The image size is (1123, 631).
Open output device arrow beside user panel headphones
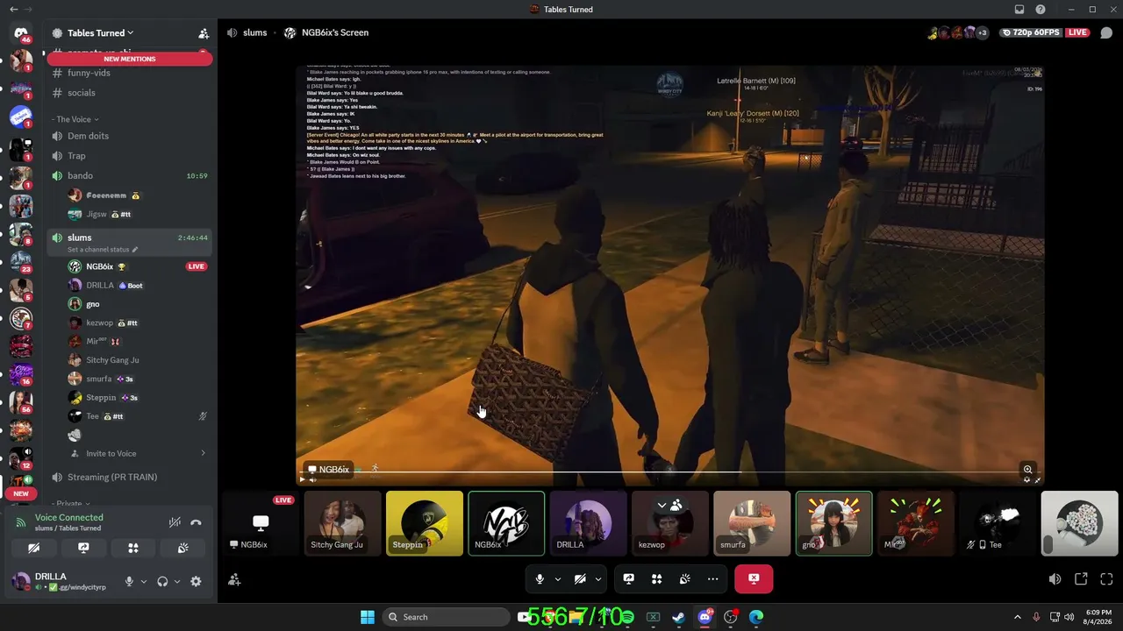pyautogui.click(x=176, y=581)
